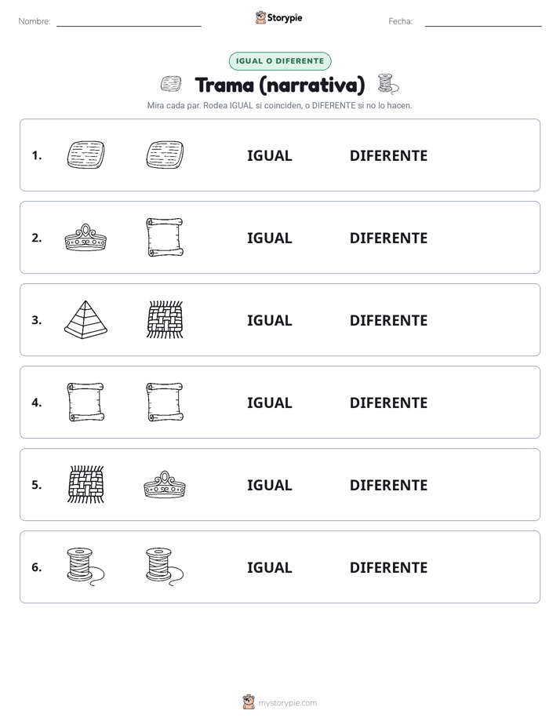This screenshot has width=560, height=725.
Task: Click the crown icon in row 2
Action: pyautogui.click(x=86, y=238)
